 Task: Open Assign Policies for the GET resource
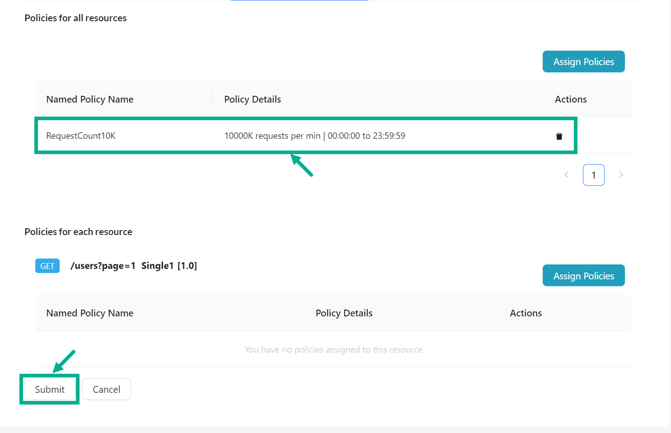583,275
